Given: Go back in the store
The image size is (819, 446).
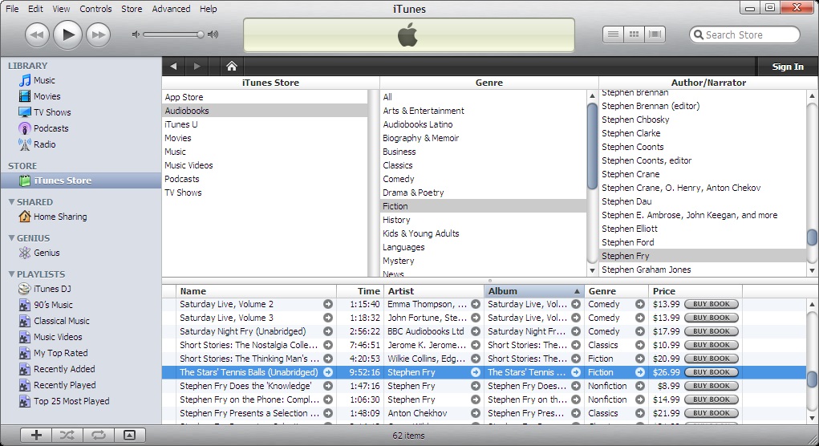Looking at the screenshot, I should coord(173,67).
